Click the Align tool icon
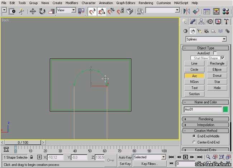This screenshot has height=168, width=233. tap(196, 11)
